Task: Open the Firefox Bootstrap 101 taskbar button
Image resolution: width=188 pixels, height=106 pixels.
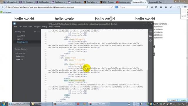Action: pyautogui.click(x=64, y=104)
